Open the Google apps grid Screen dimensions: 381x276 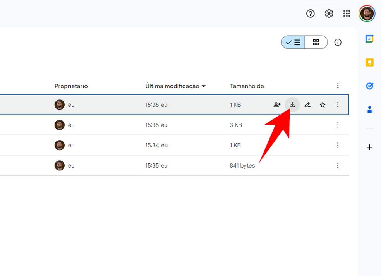(x=347, y=14)
